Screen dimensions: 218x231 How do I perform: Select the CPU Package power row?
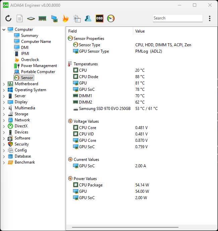click(x=142, y=185)
